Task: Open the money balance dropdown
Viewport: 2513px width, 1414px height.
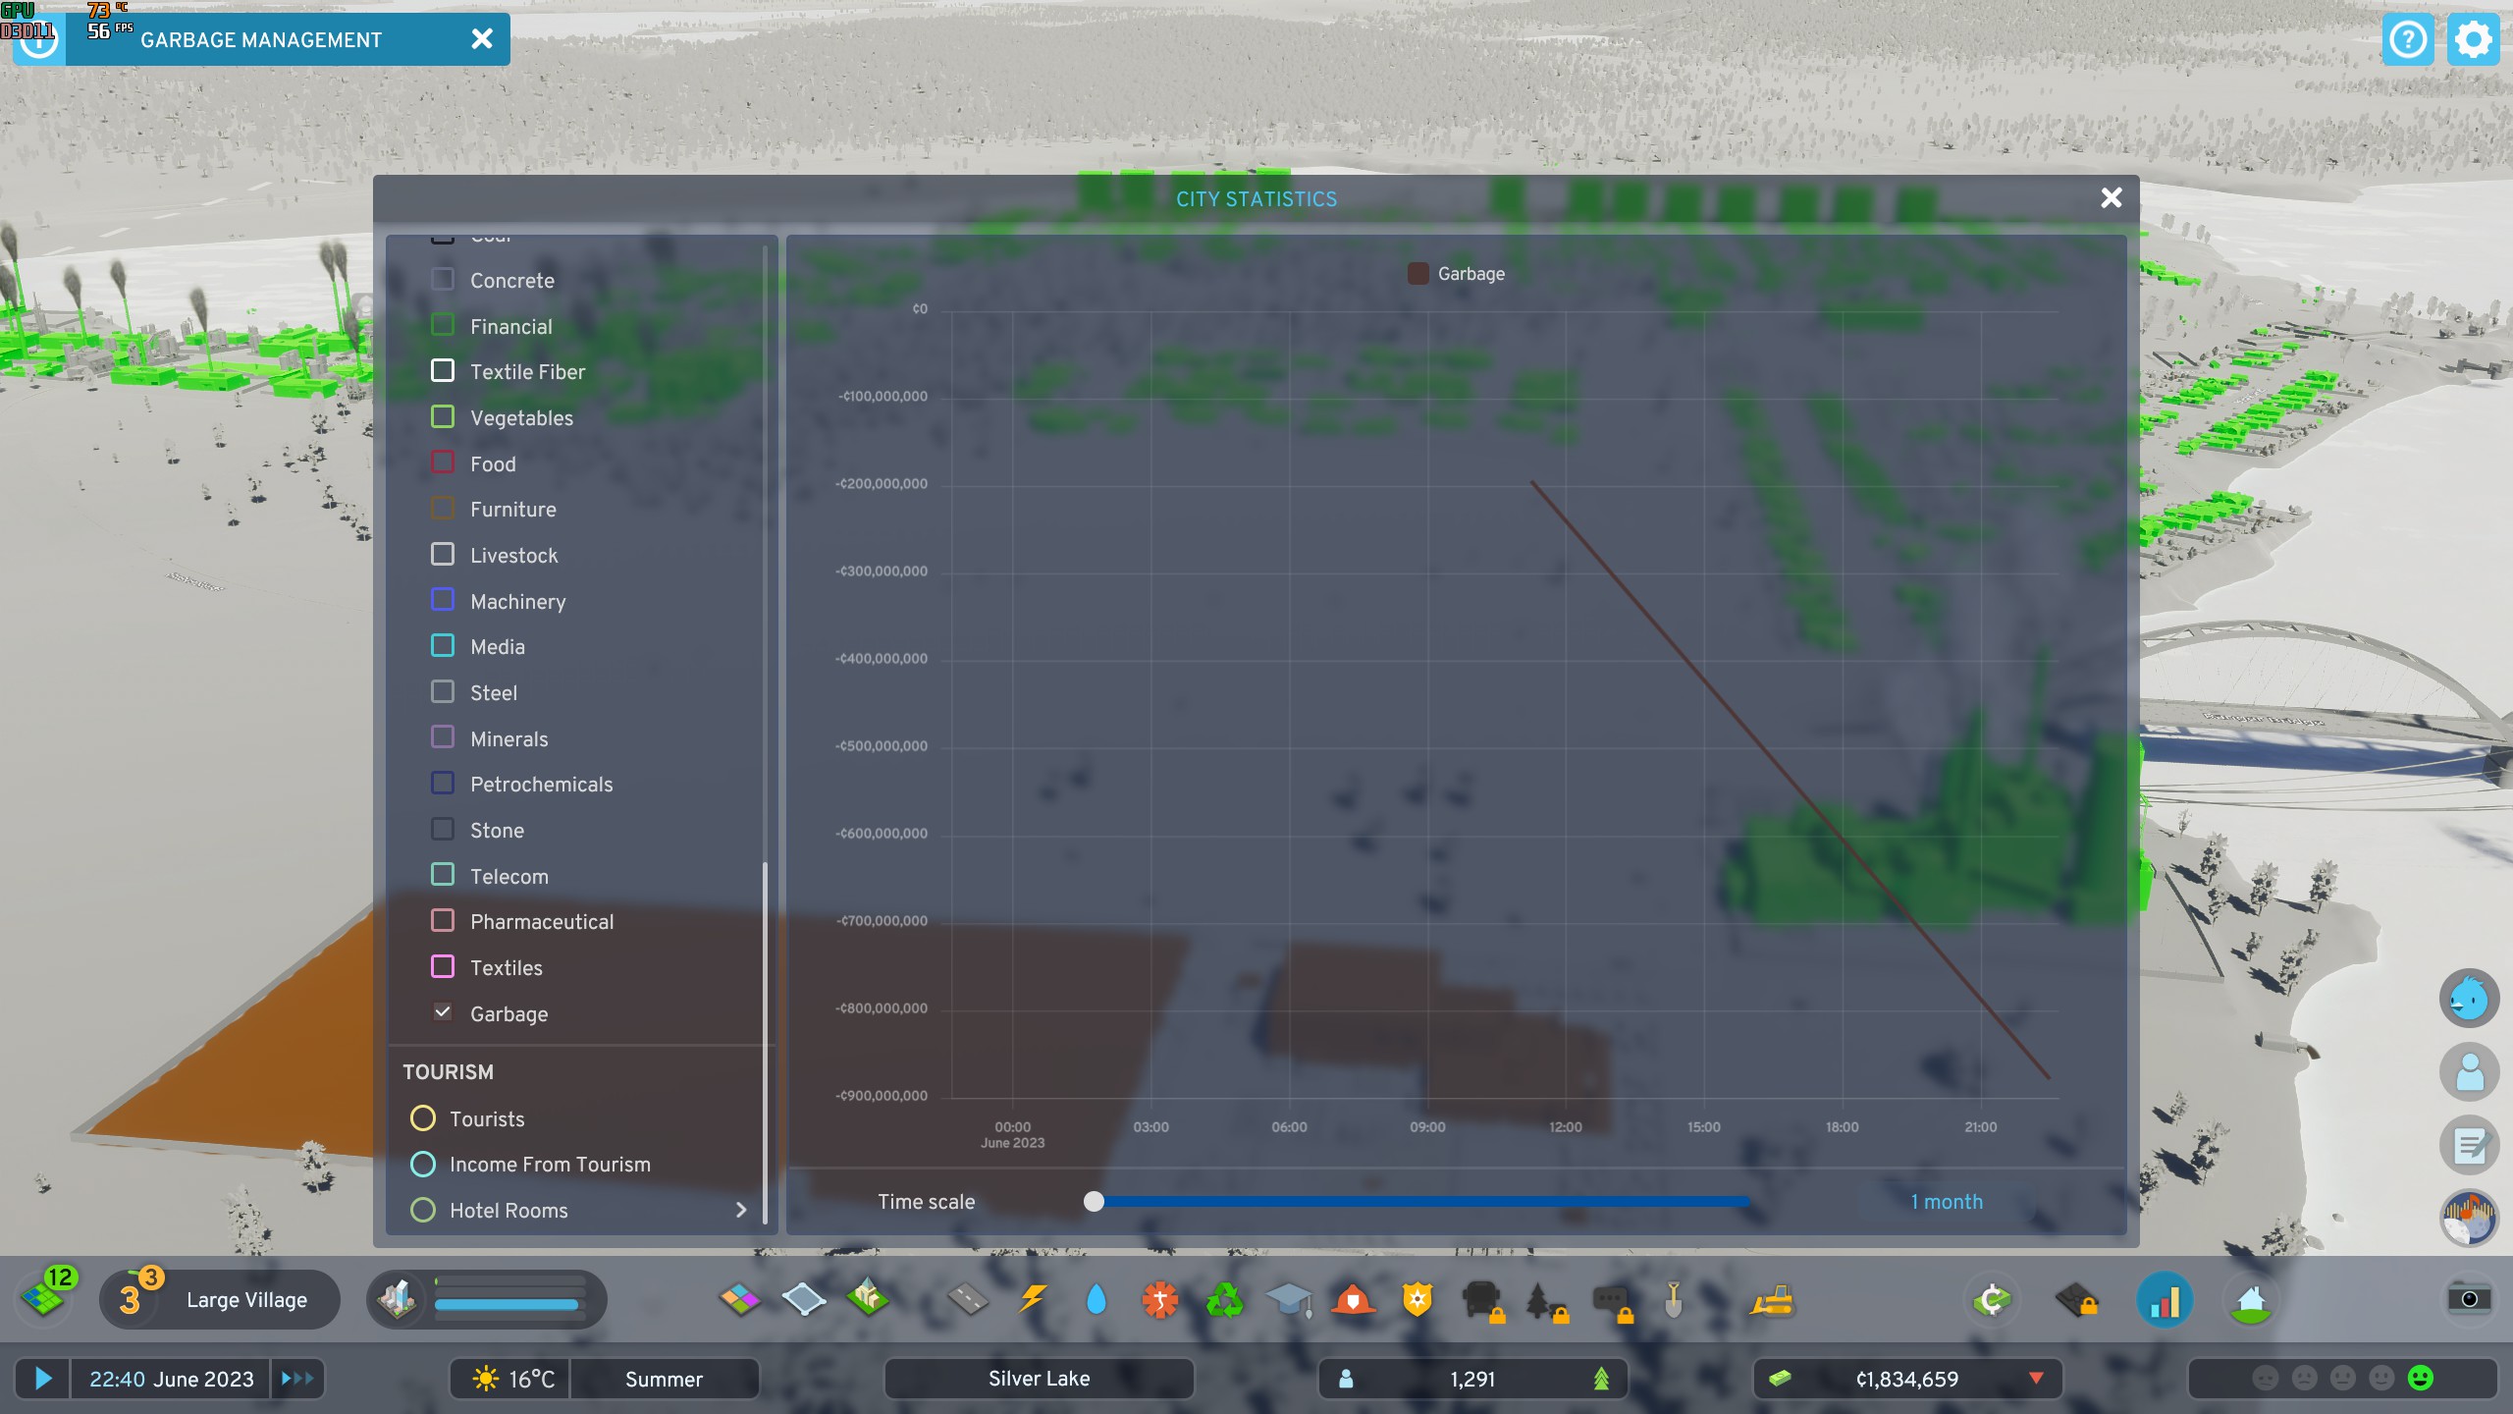Action: [x=2037, y=1378]
